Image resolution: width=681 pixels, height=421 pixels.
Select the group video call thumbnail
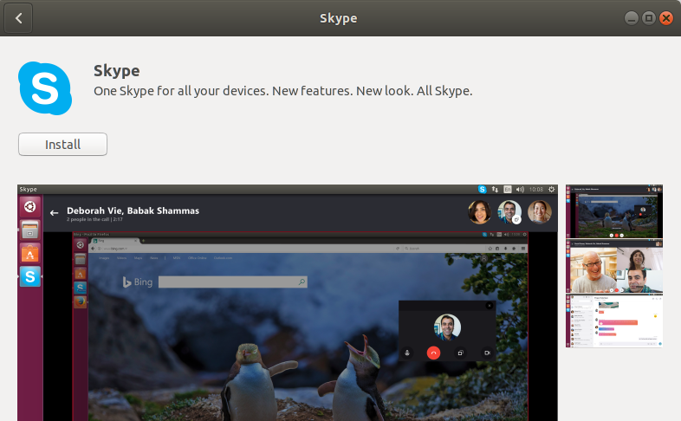point(614,267)
